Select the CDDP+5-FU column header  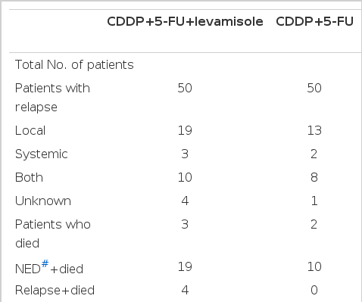coord(314,21)
